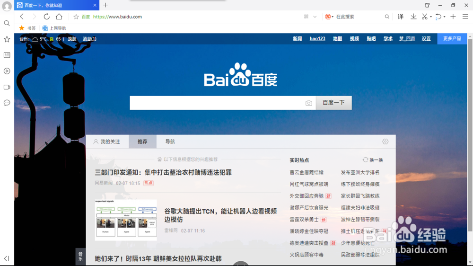This screenshot has width=473, height=266.
Task: Open the browser hamburger menu
Action: tap(465, 17)
